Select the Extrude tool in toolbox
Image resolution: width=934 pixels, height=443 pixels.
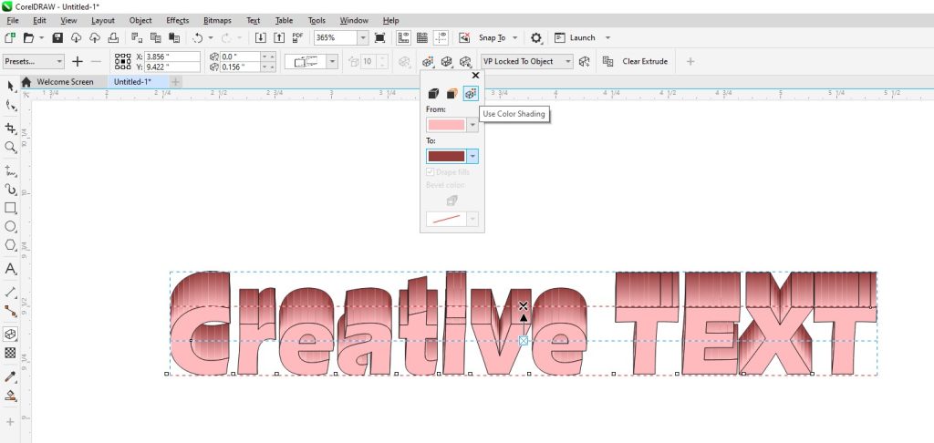[x=10, y=334]
